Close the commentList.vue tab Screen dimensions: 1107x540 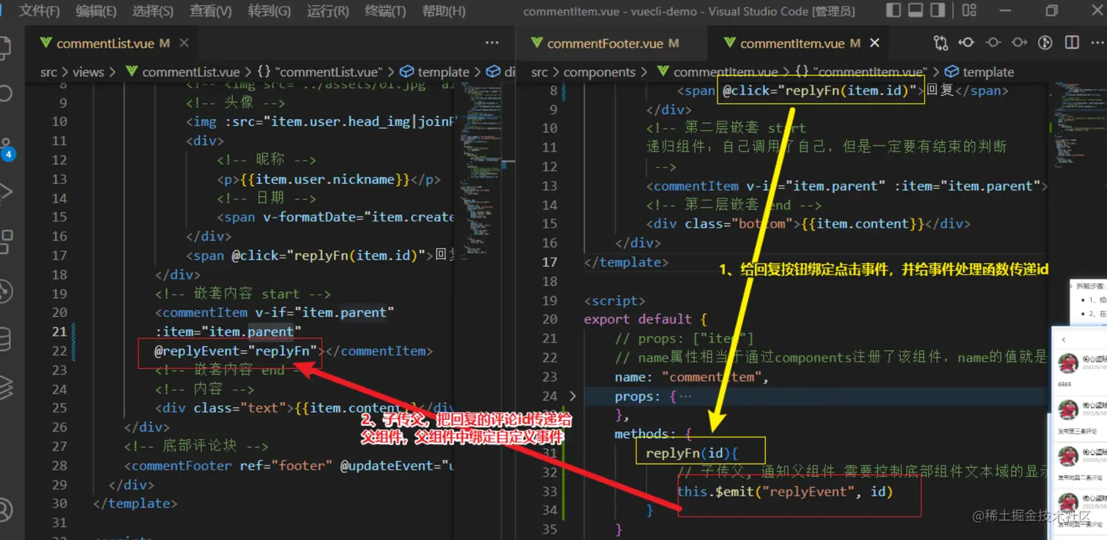point(184,43)
